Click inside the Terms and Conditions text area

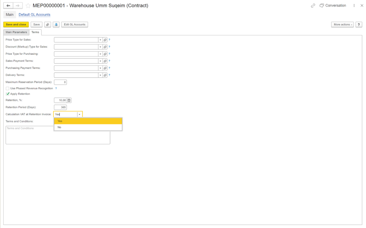(x=58, y=137)
